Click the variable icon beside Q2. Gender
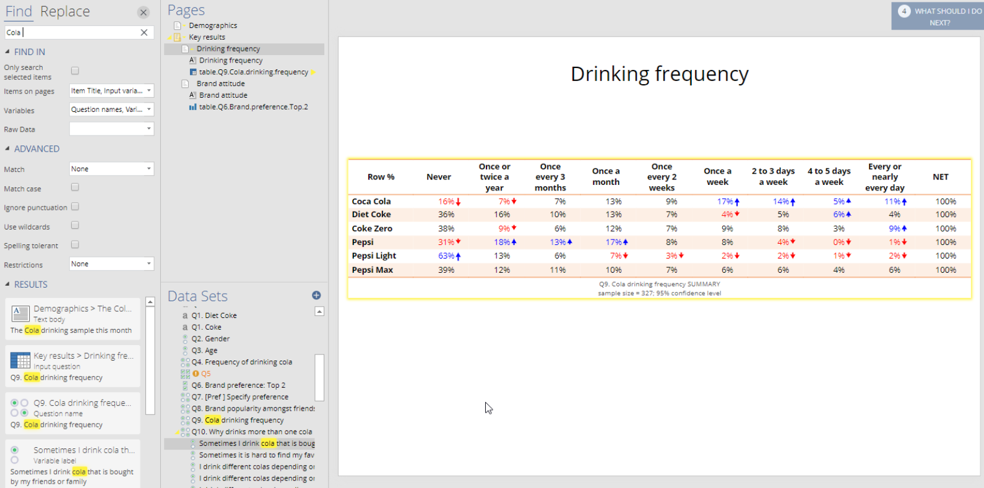 [185, 339]
